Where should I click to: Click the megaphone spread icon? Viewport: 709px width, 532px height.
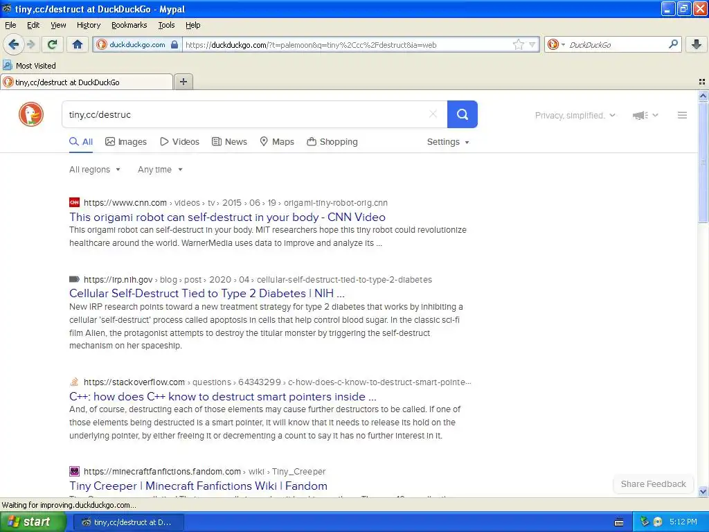[x=640, y=116]
